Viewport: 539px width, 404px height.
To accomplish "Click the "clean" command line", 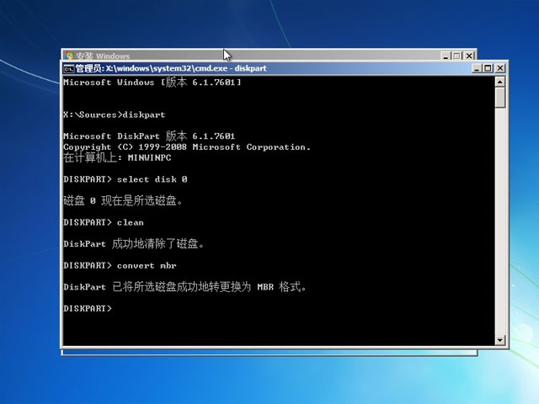I will coord(104,222).
